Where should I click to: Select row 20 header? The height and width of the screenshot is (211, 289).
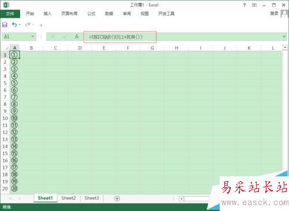(x=5, y=189)
